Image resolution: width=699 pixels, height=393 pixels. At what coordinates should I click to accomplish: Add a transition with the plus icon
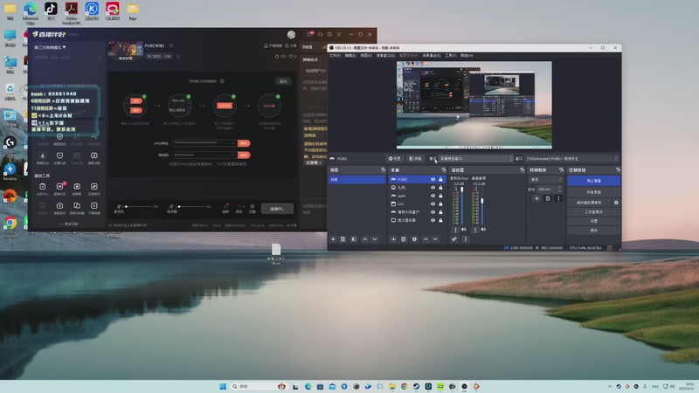click(536, 199)
